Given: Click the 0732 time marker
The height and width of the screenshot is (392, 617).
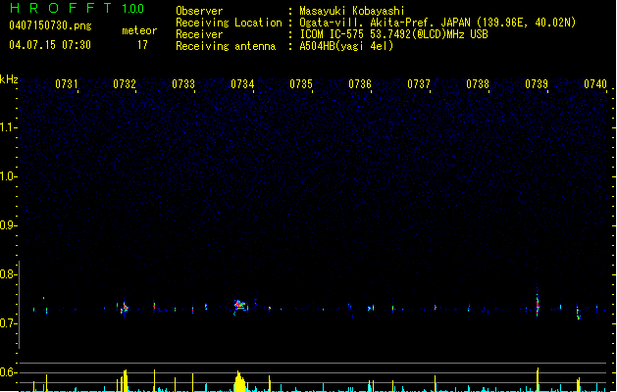Looking at the screenshot, I should pyautogui.click(x=125, y=84).
